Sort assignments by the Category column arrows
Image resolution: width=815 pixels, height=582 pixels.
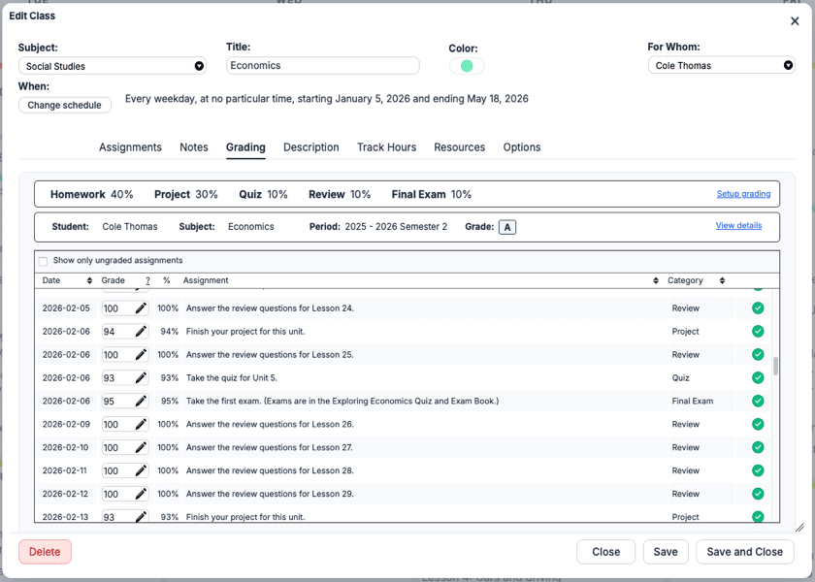pyautogui.click(x=722, y=280)
